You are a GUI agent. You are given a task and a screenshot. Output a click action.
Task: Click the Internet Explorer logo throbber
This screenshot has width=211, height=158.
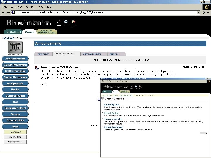[206, 7]
